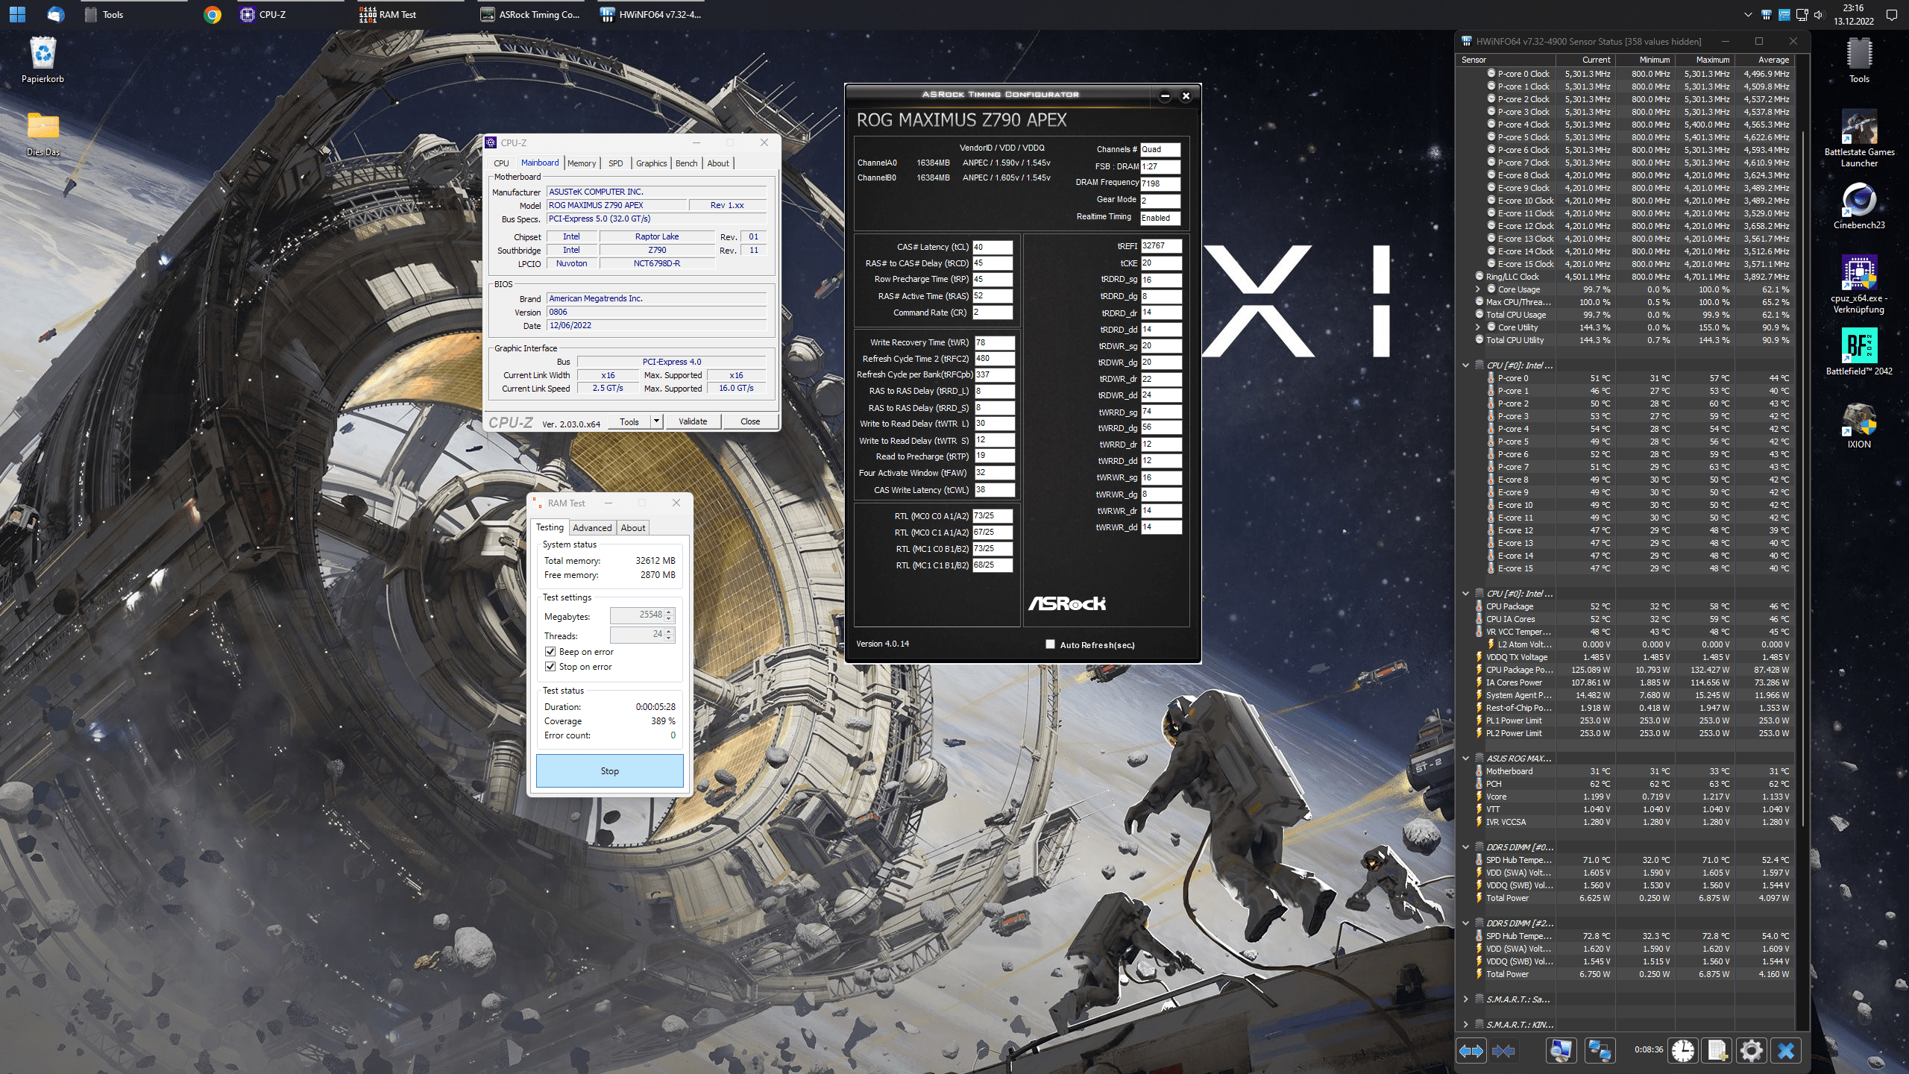
Task: Launch Cinebench23 desktop shortcut
Action: 1858,207
